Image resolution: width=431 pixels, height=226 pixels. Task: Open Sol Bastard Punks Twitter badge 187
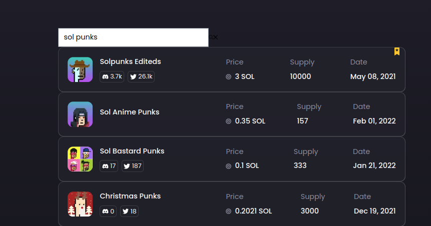tap(133, 166)
